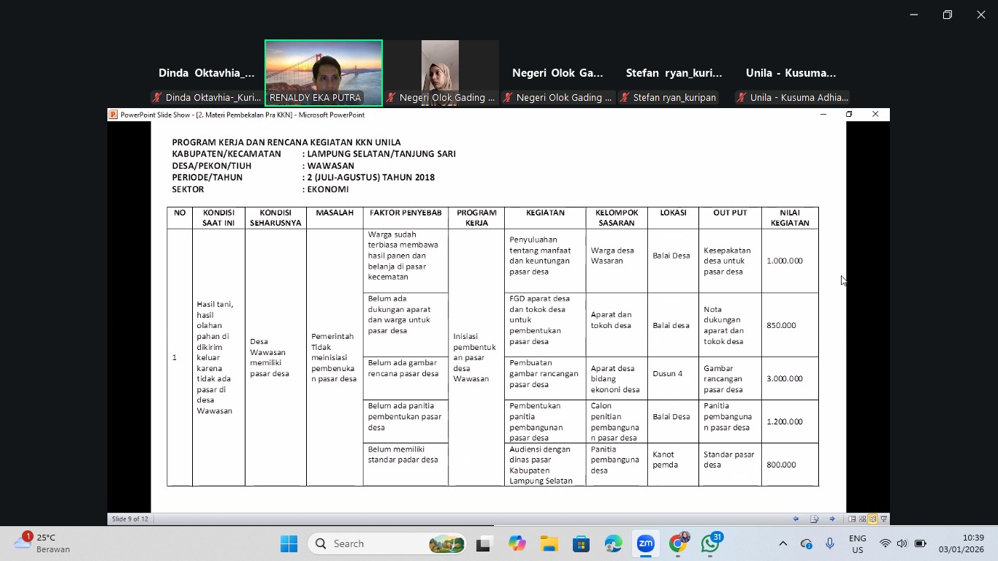Open the slide show menu icon
Image resolution: width=998 pixels, height=561 pixels.
click(x=814, y=519)
